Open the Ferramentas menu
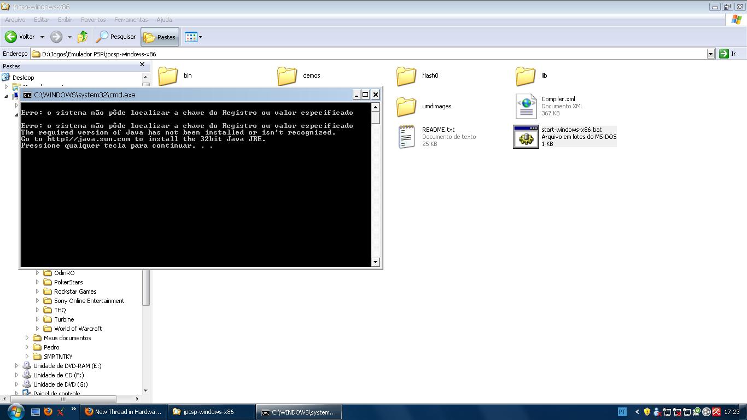Screen dimensions: 747x420 (x=131, y=20)
